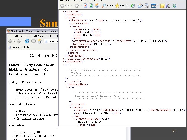Click the Medications heading in Firefox

(16, 125)
